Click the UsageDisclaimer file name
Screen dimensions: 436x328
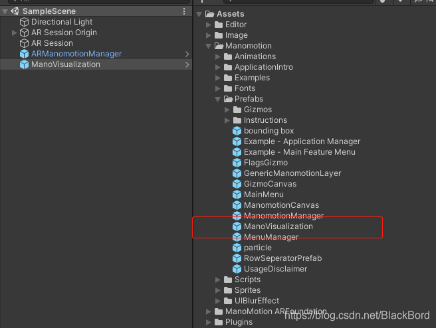tap(276, 269)
